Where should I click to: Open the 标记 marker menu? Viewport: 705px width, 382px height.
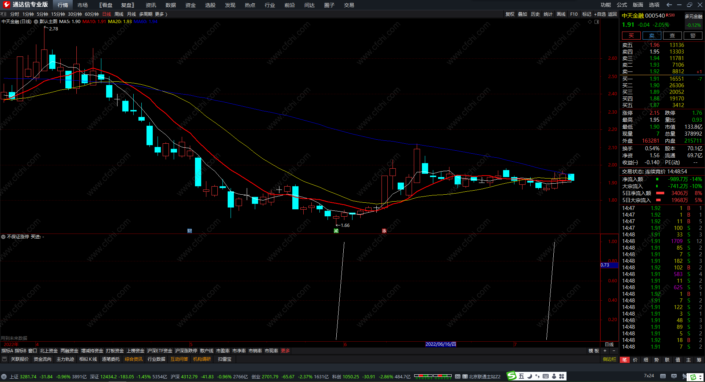pyautogui.click(x=587, y=14)
